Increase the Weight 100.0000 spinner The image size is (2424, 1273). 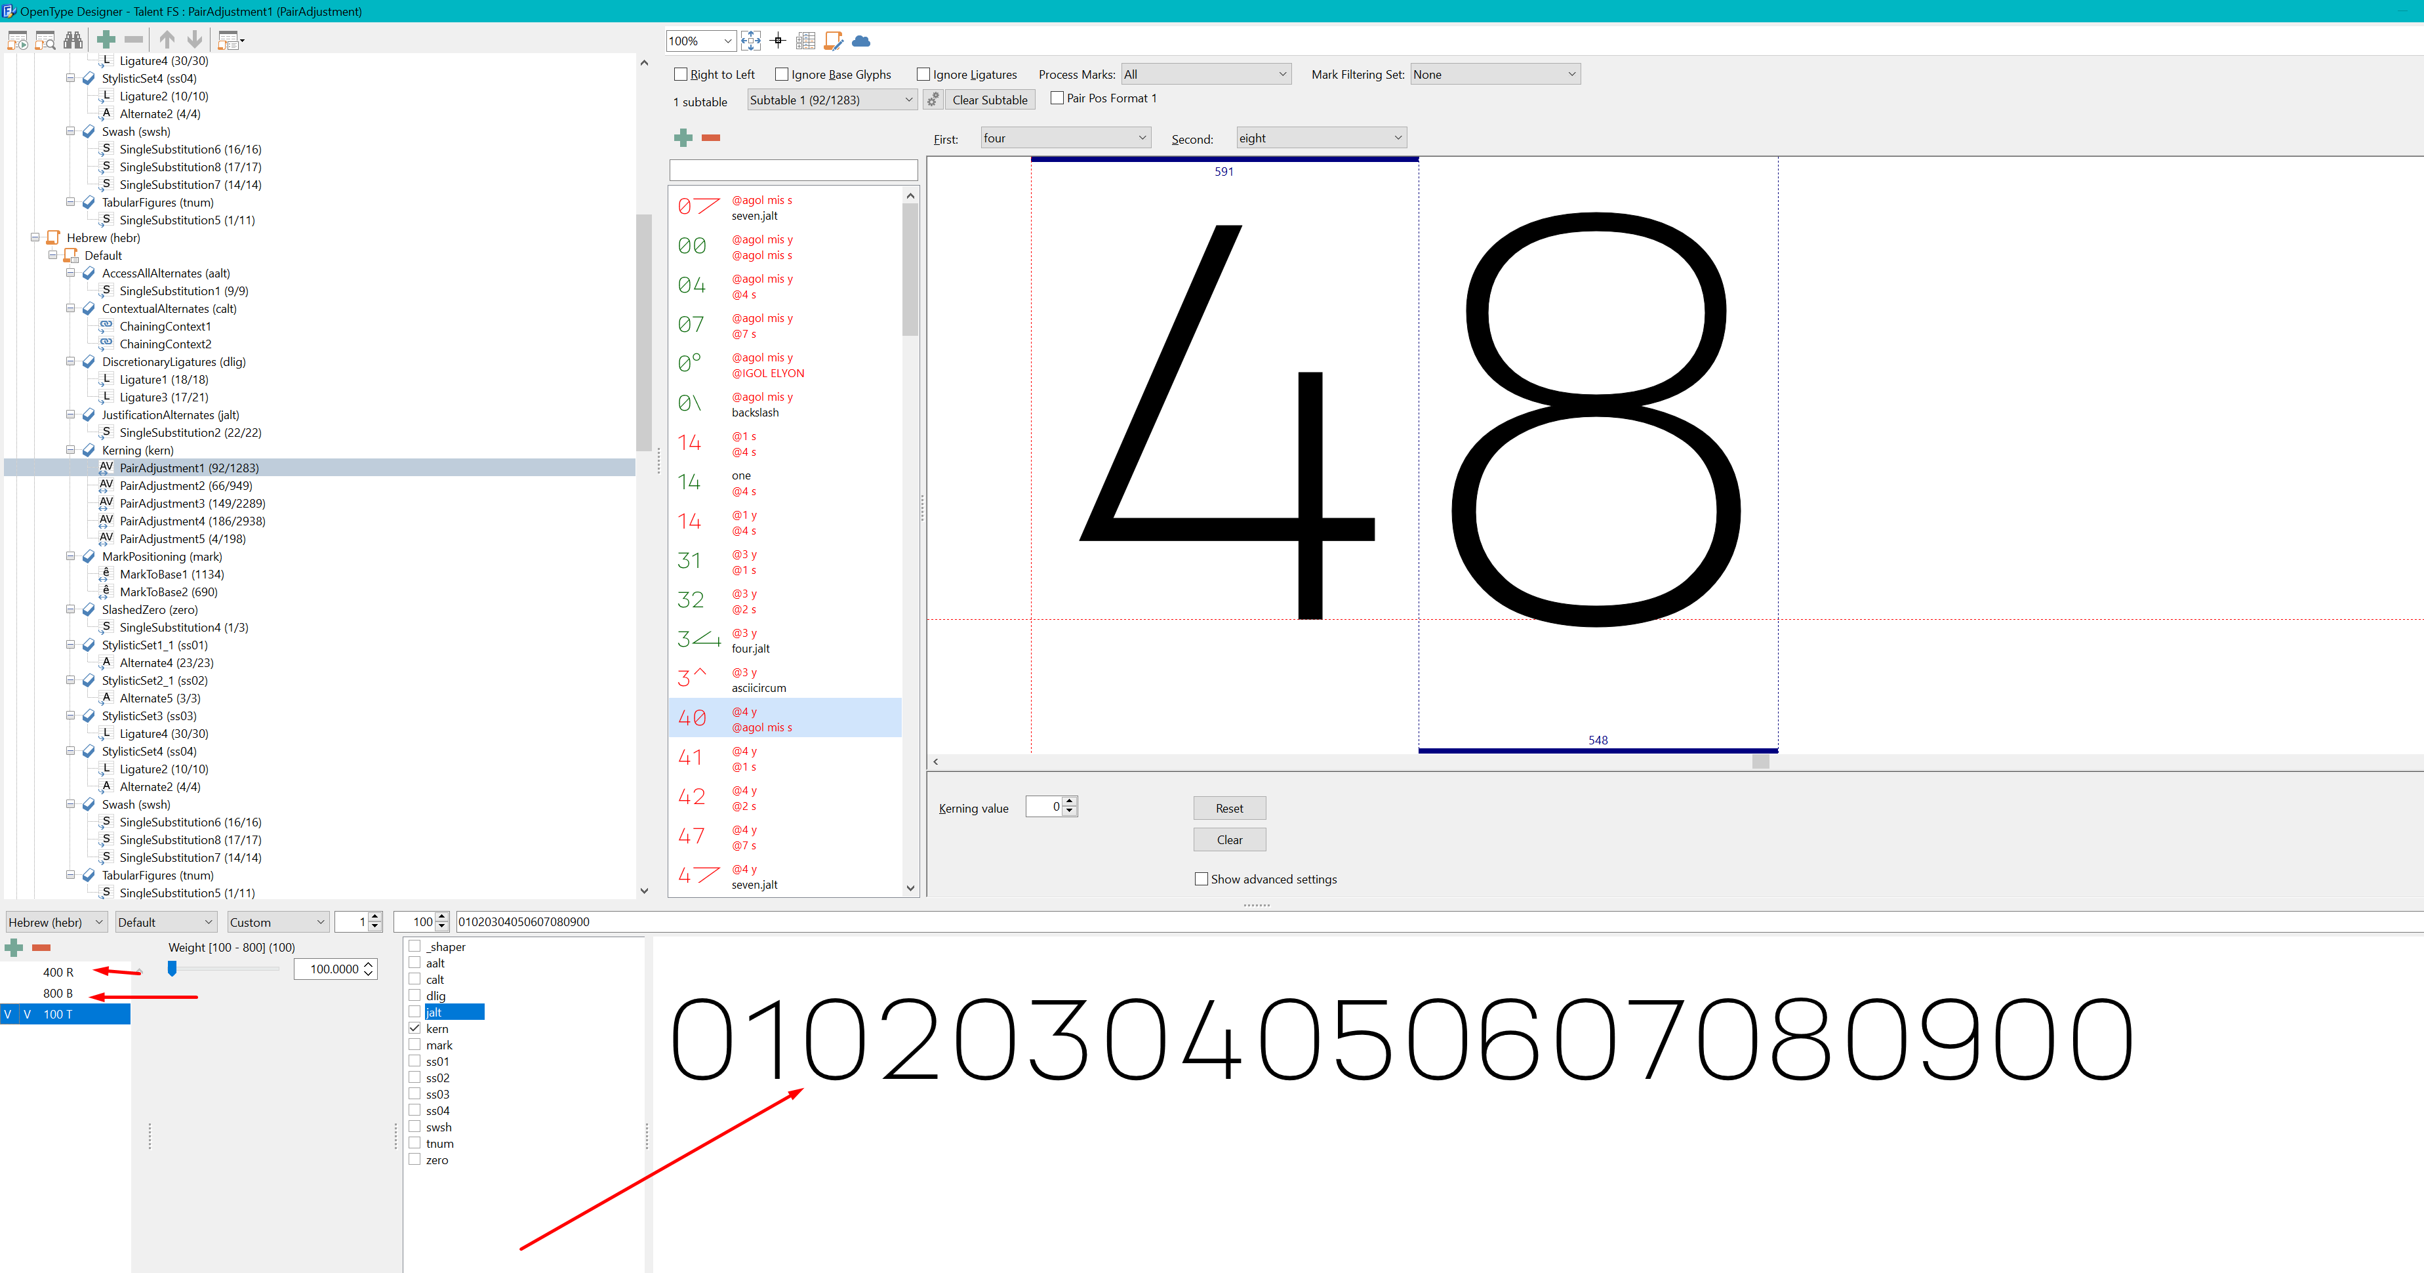tap(368, 964)
